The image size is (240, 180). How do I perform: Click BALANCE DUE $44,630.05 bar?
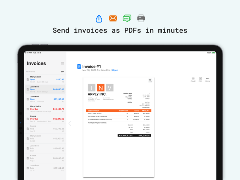pos(134,135)
